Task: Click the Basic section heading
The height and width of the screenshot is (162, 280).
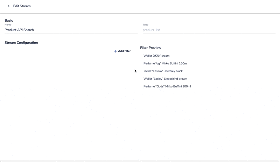Action: [9, 21]
